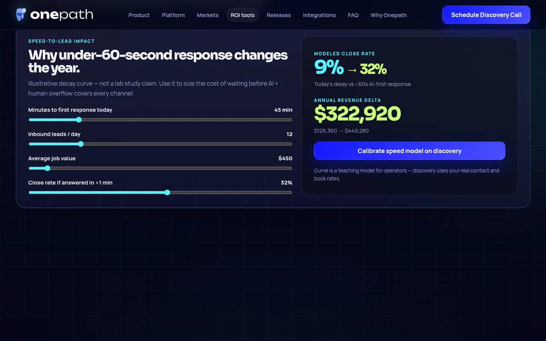546x341 pixels.
Task: Click the Minutes to first response today label
Action: coord(70,110)
